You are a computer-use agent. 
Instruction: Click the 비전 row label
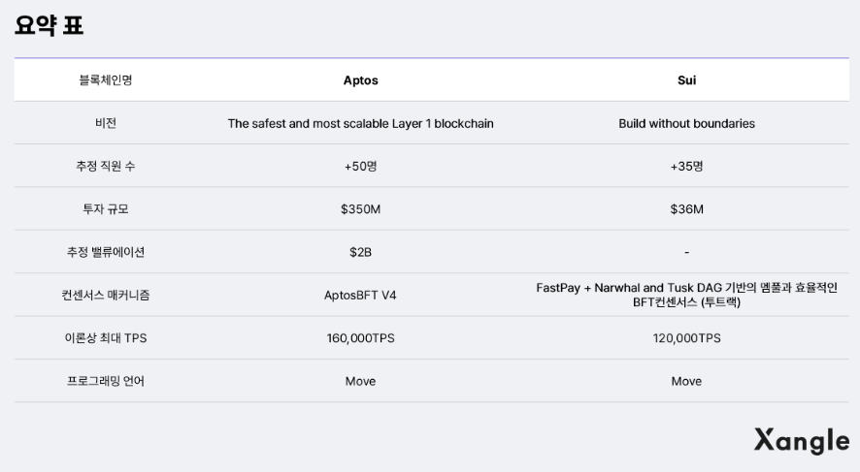tap(106, 124)
